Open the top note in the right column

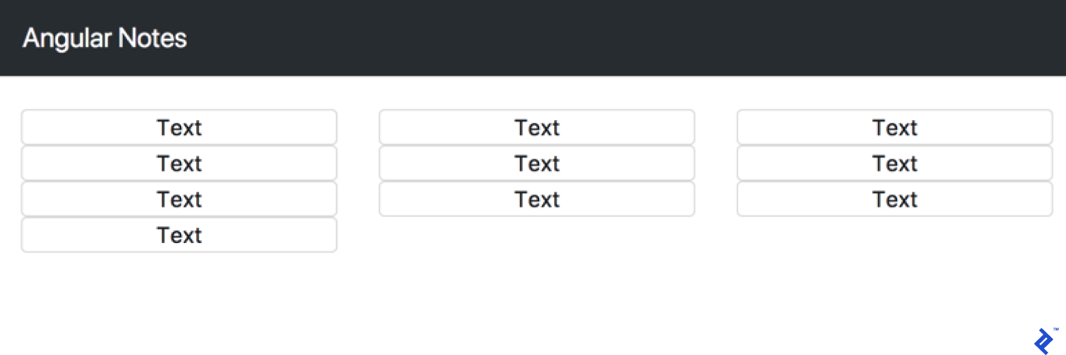pyautogui.click(x=894, y=128)
